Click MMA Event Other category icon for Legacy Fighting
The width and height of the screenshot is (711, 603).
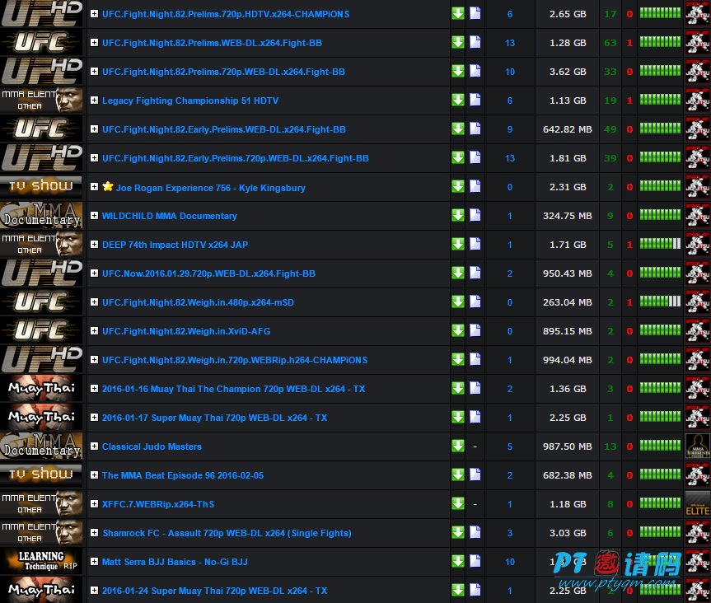click(42, 100)
